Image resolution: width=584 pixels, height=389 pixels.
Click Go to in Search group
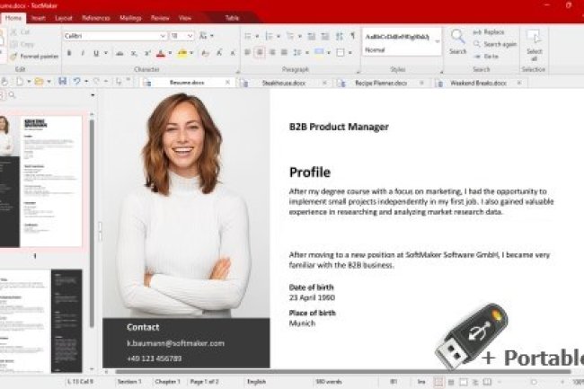pyautogui.click(x=486, y=57)
